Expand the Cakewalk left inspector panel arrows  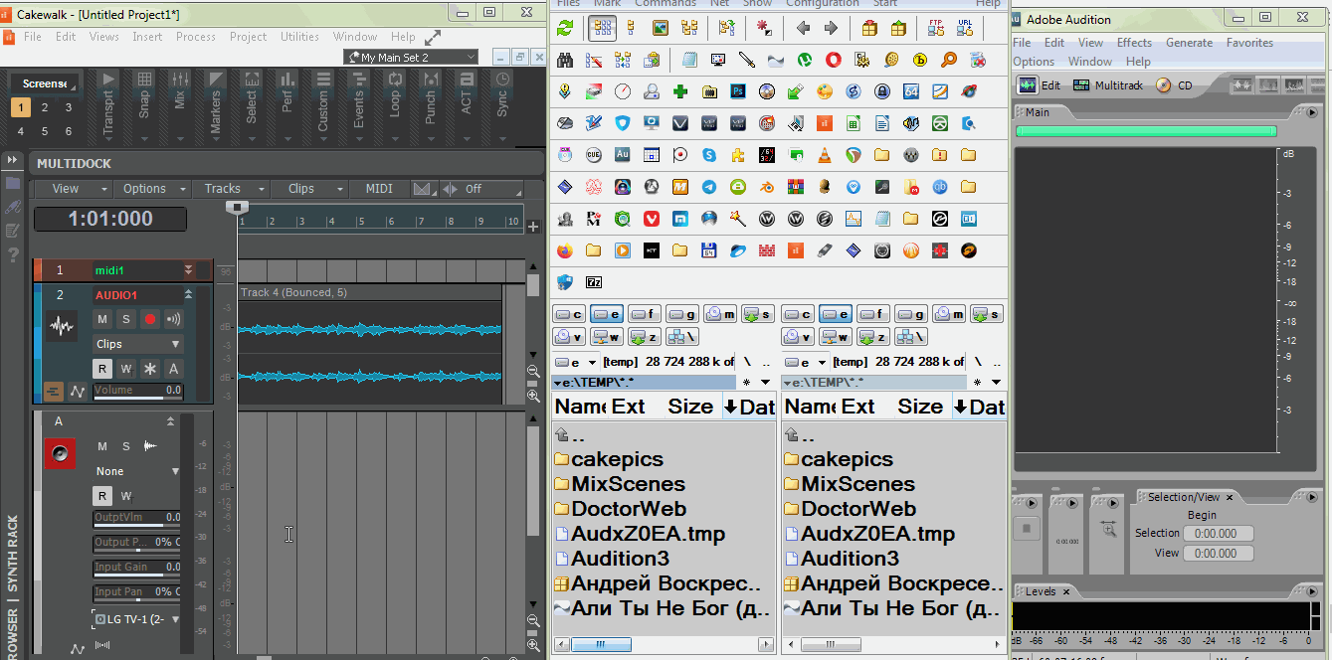coord(13,160)
